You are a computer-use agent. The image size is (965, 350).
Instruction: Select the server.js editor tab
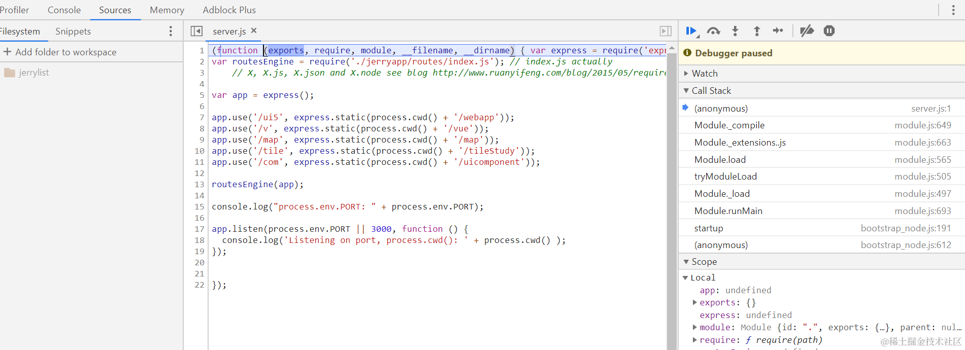tap(229, 31)
